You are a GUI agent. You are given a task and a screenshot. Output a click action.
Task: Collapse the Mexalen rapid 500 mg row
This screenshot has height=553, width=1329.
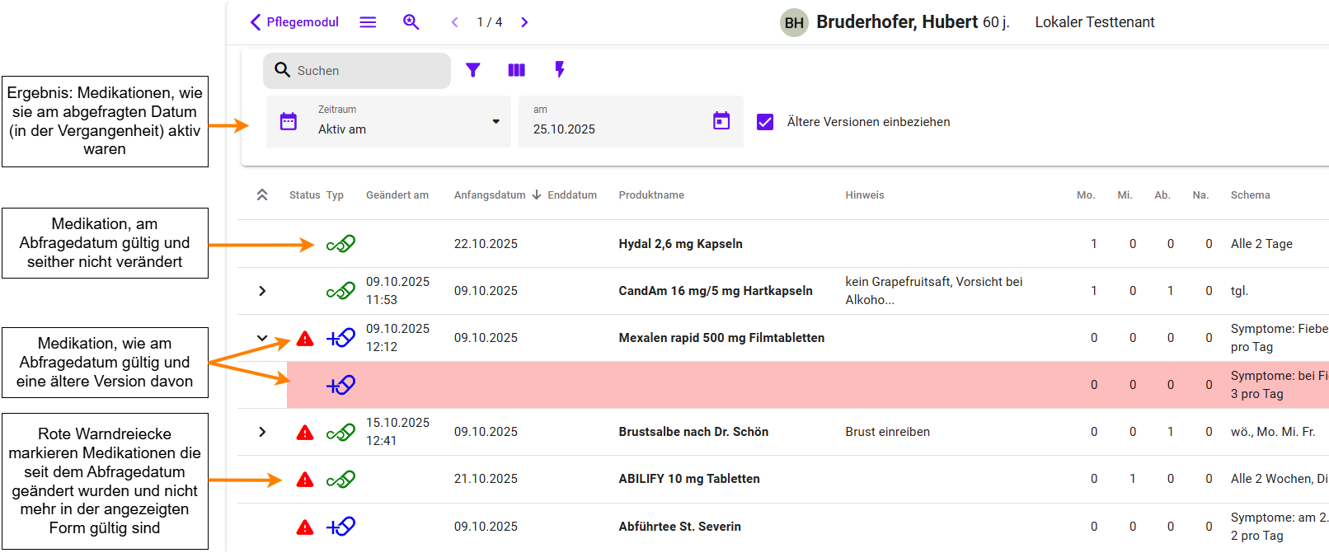262,338
